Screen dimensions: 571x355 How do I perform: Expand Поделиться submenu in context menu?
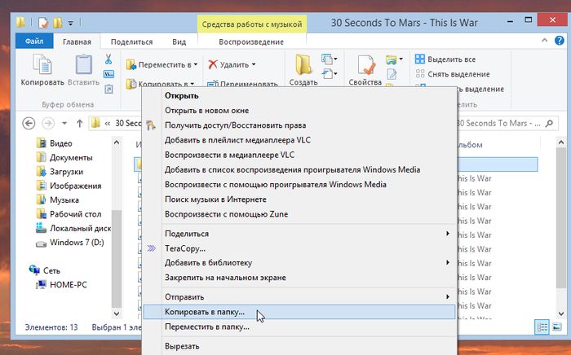448,234
